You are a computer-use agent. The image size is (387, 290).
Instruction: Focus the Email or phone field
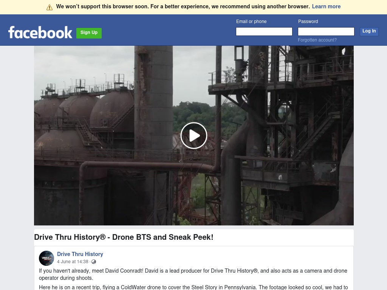[264, 32]
